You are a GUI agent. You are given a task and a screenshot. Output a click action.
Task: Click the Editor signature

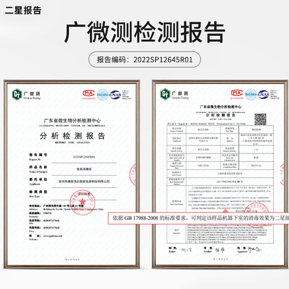point(186,250)
